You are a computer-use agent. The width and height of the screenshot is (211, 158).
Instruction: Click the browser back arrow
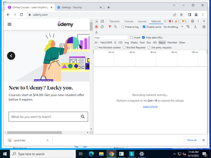click(x=8, y=15)
